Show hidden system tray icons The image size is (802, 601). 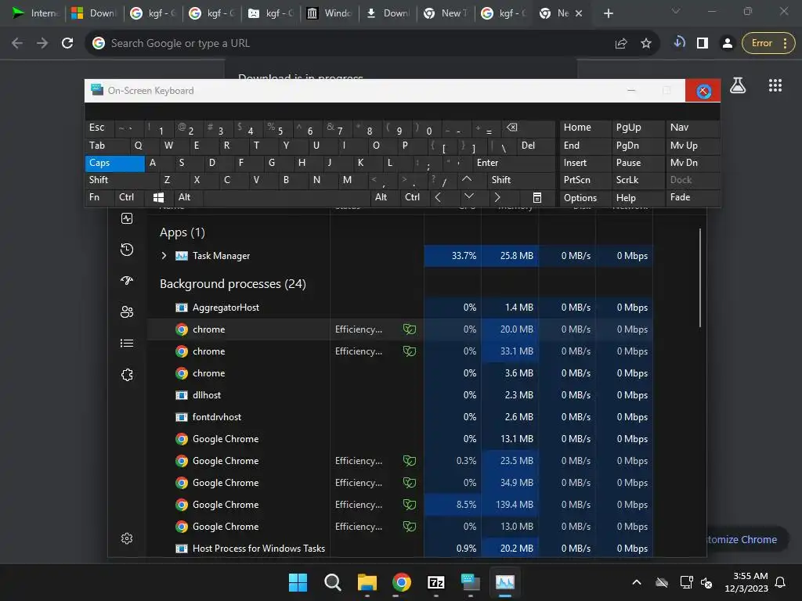(x=636, y=582)
